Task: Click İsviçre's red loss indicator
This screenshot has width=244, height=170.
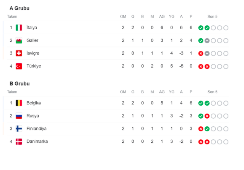Action: 201,53
